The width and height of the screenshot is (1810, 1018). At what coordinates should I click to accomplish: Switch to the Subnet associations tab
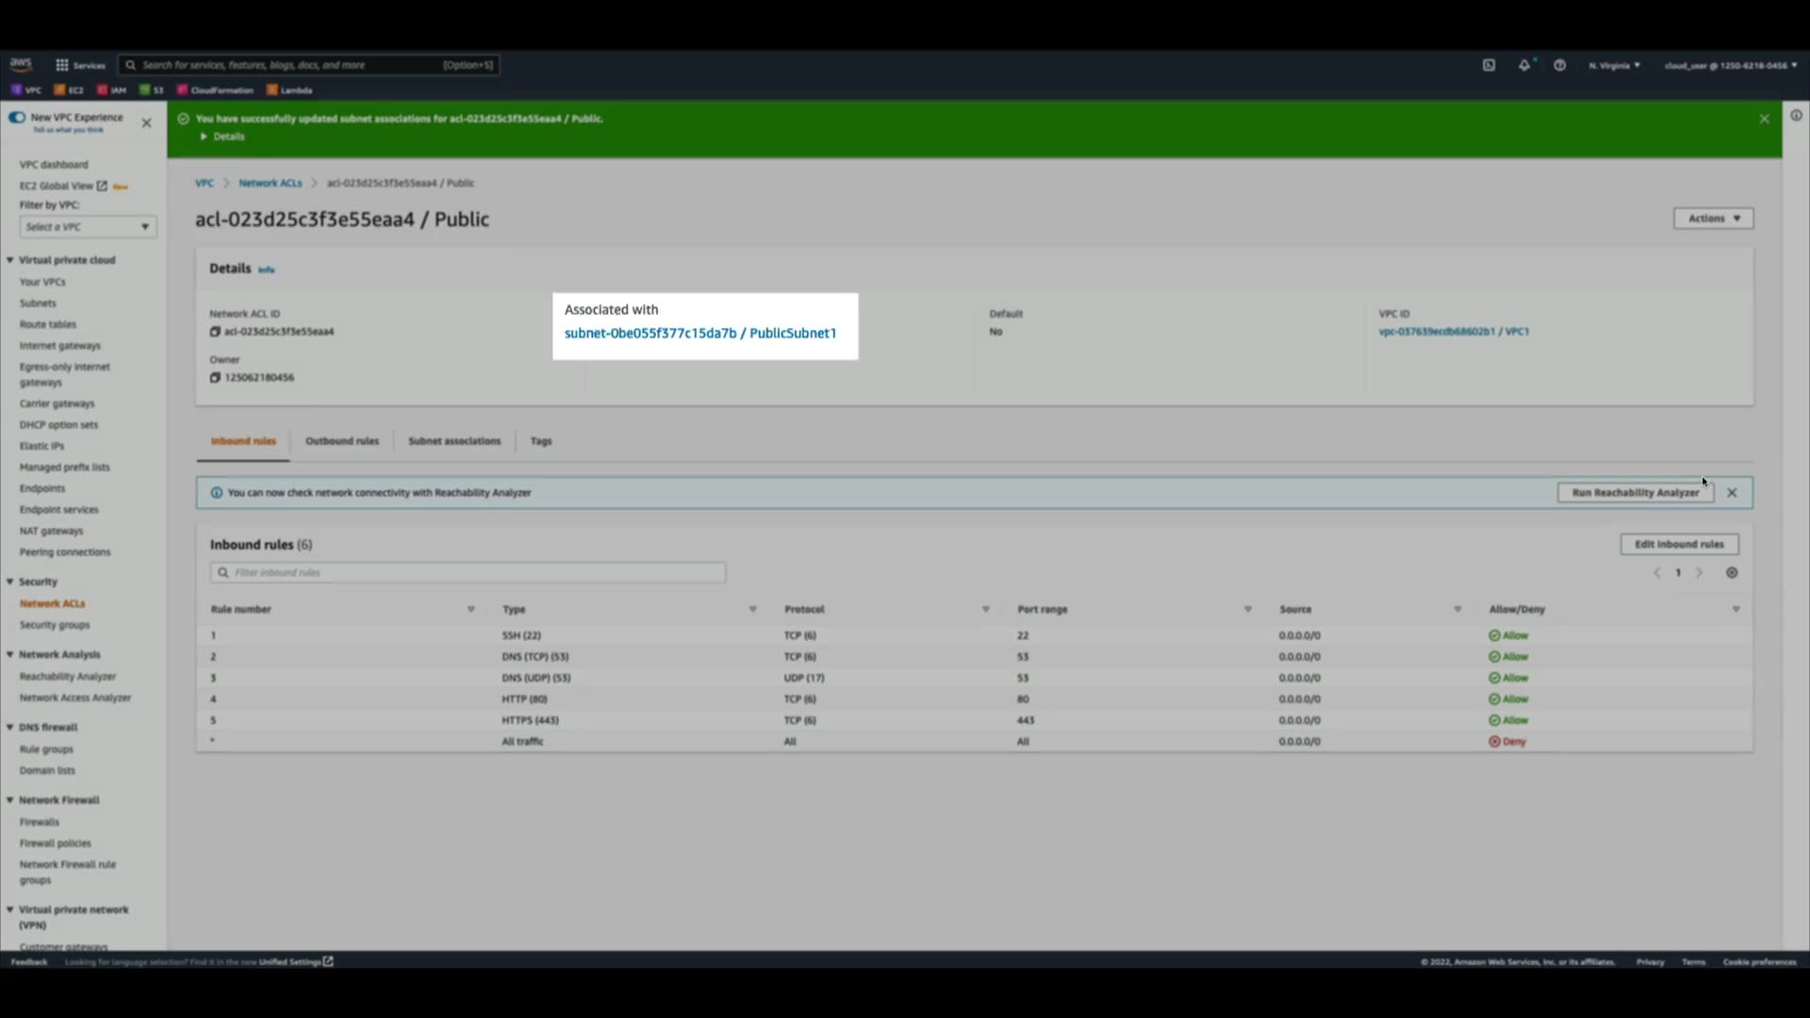click(x=454, y=441)
